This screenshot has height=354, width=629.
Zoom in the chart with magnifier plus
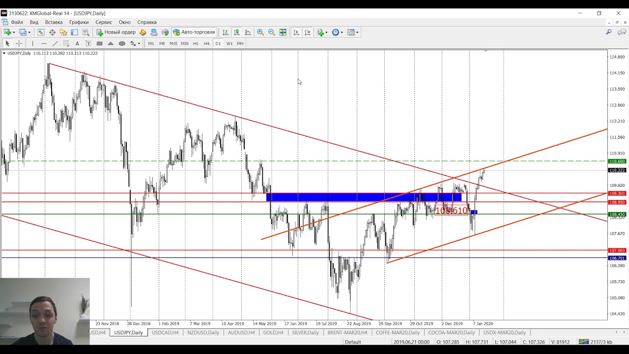260,32
